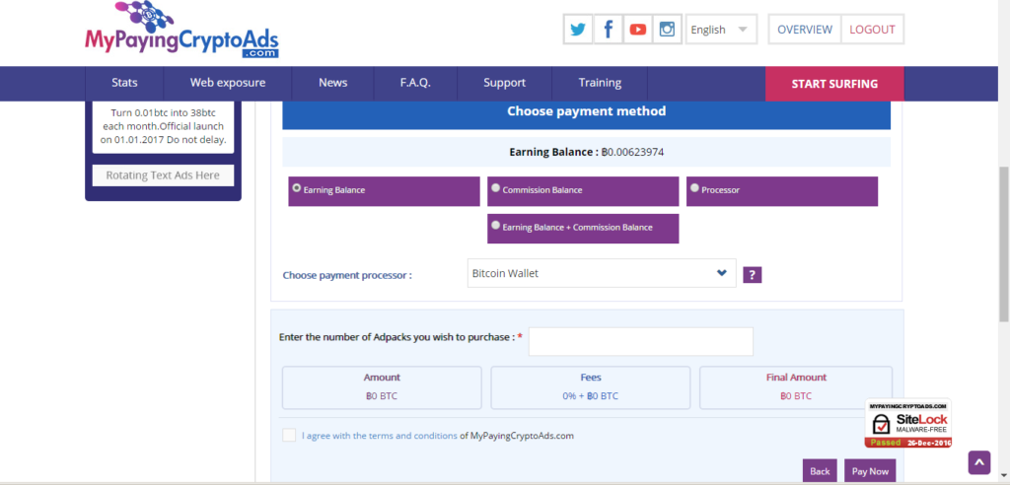This screenshot has width=1010, height=485.
Task: Go to the News menu item
Action: tap(333, 83)
